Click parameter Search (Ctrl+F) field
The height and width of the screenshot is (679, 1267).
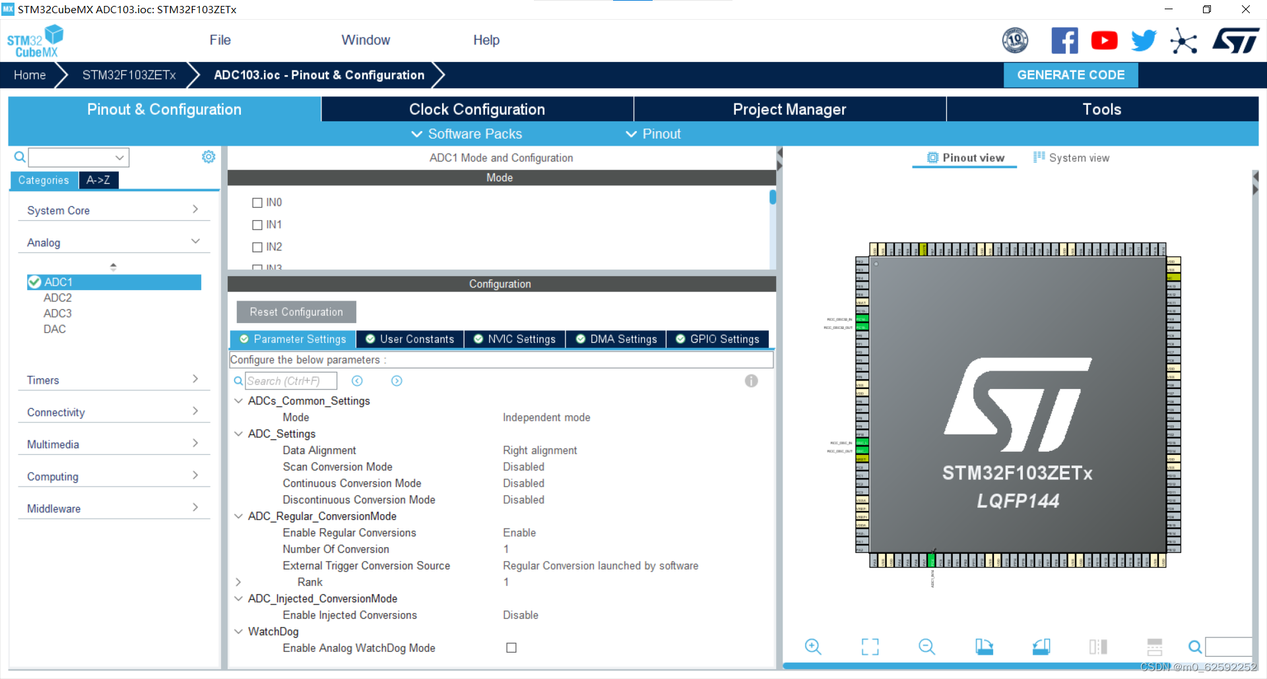(x=291, y=381)
